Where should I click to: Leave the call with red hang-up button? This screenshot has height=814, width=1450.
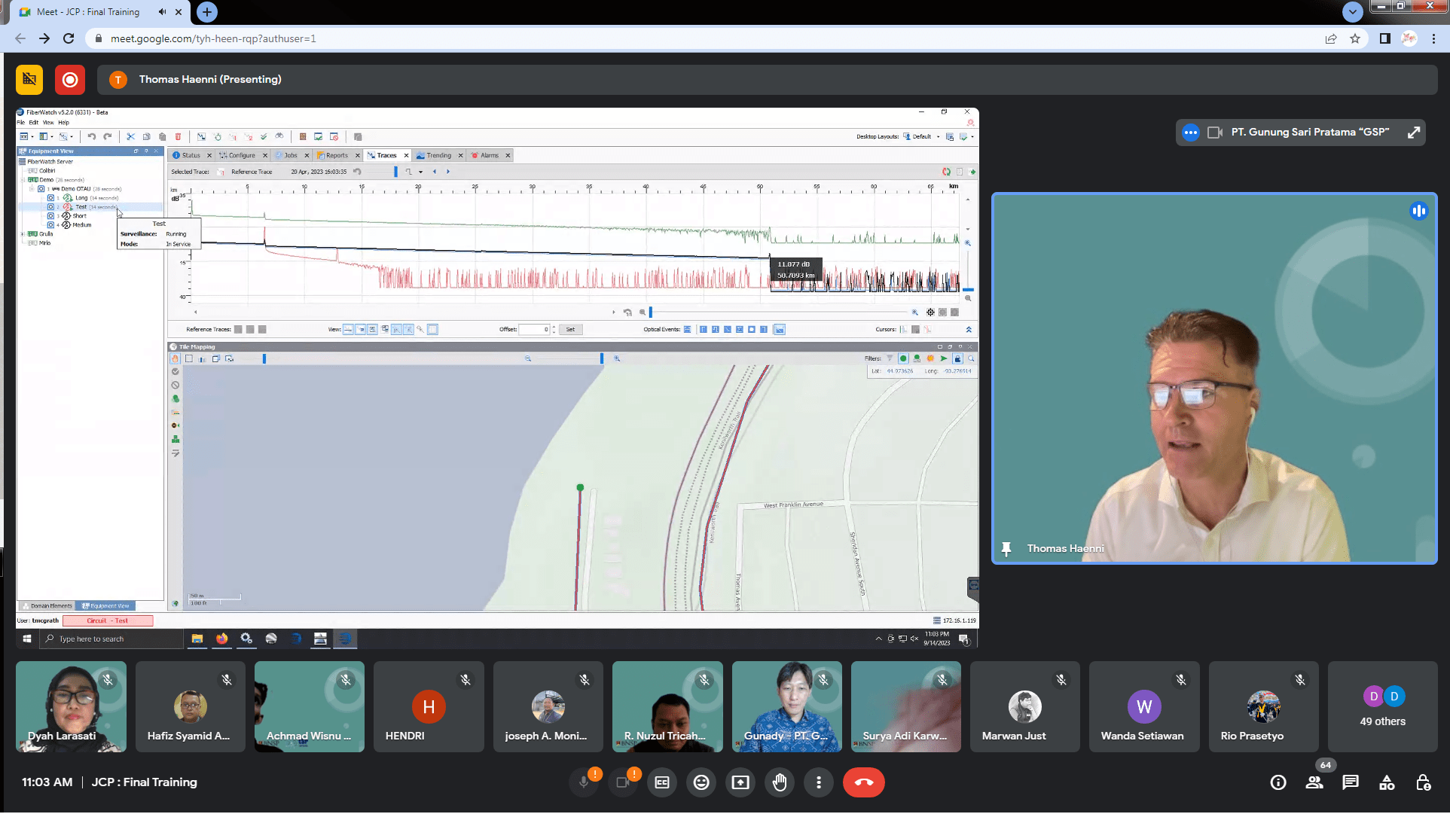point(864,782)
